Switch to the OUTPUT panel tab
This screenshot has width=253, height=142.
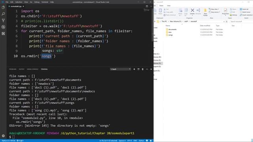21,69
